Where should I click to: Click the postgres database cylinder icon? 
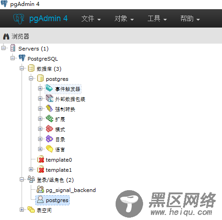(x=40, y=78)
